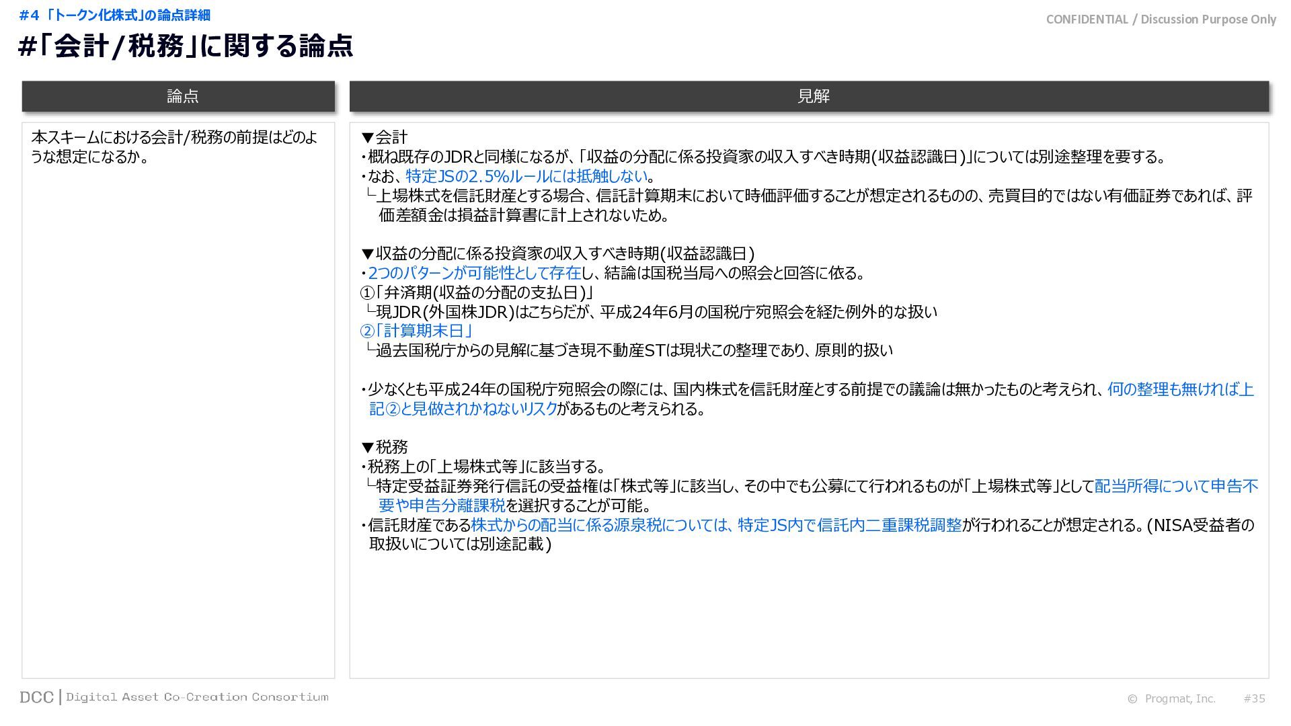The height and width of the screenshot is (726, 1291).
Task: Click the blue breadcrumb #4「トークン化株式」の論点詳細
Action: (x=114, y=15)
